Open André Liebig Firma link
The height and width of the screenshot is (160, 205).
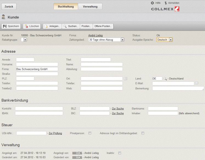(x=96, y=35)
